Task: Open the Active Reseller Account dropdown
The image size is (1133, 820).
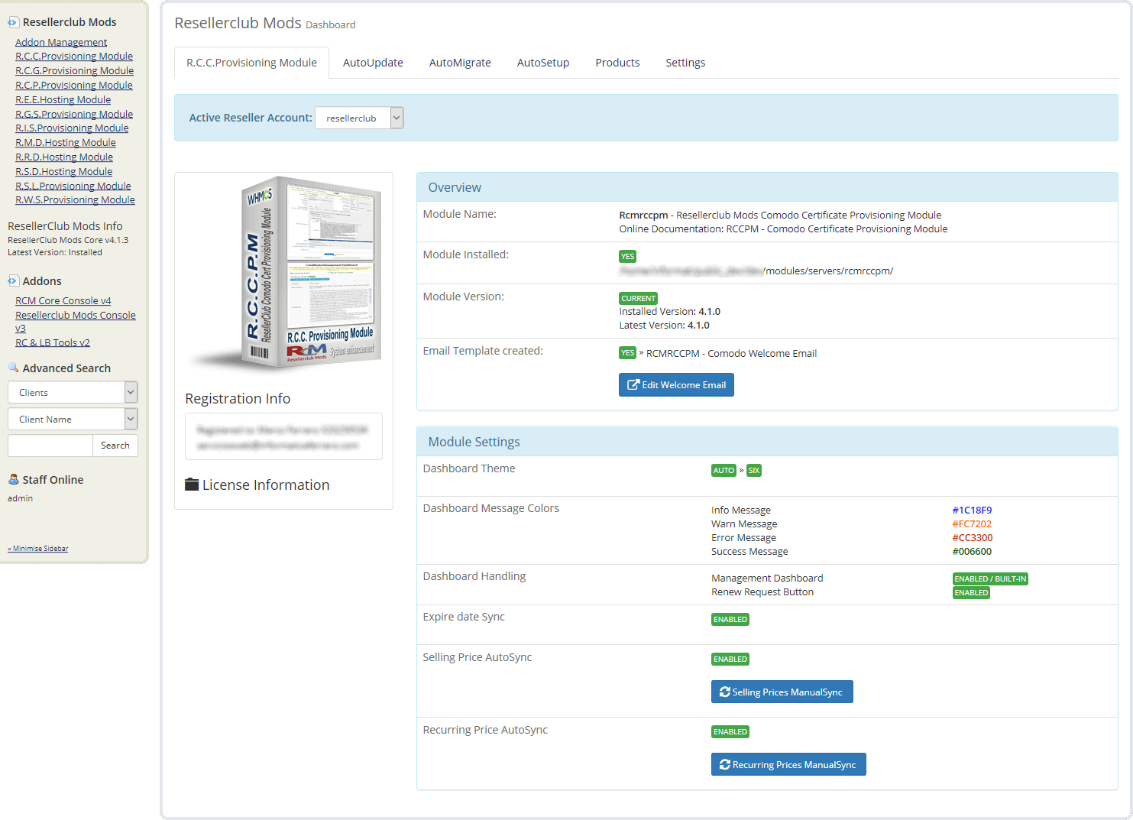Action: tap(359, 118)
